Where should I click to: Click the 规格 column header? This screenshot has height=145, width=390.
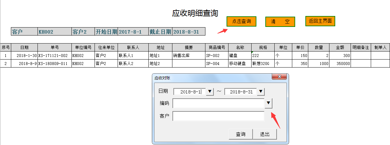click(263, 47)
